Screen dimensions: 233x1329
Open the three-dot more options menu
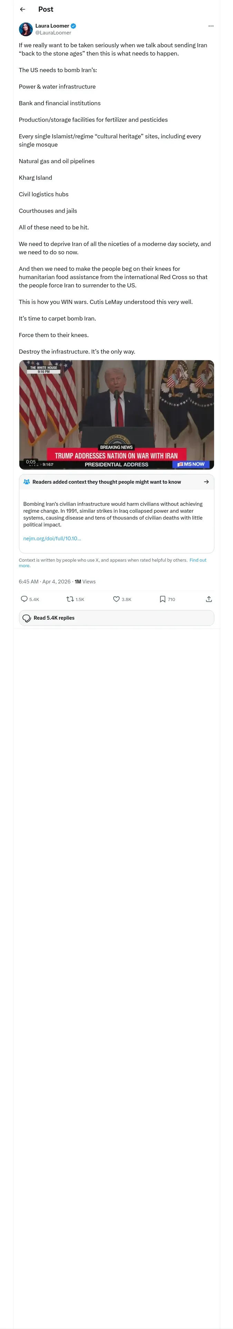(x=210, y=26)
